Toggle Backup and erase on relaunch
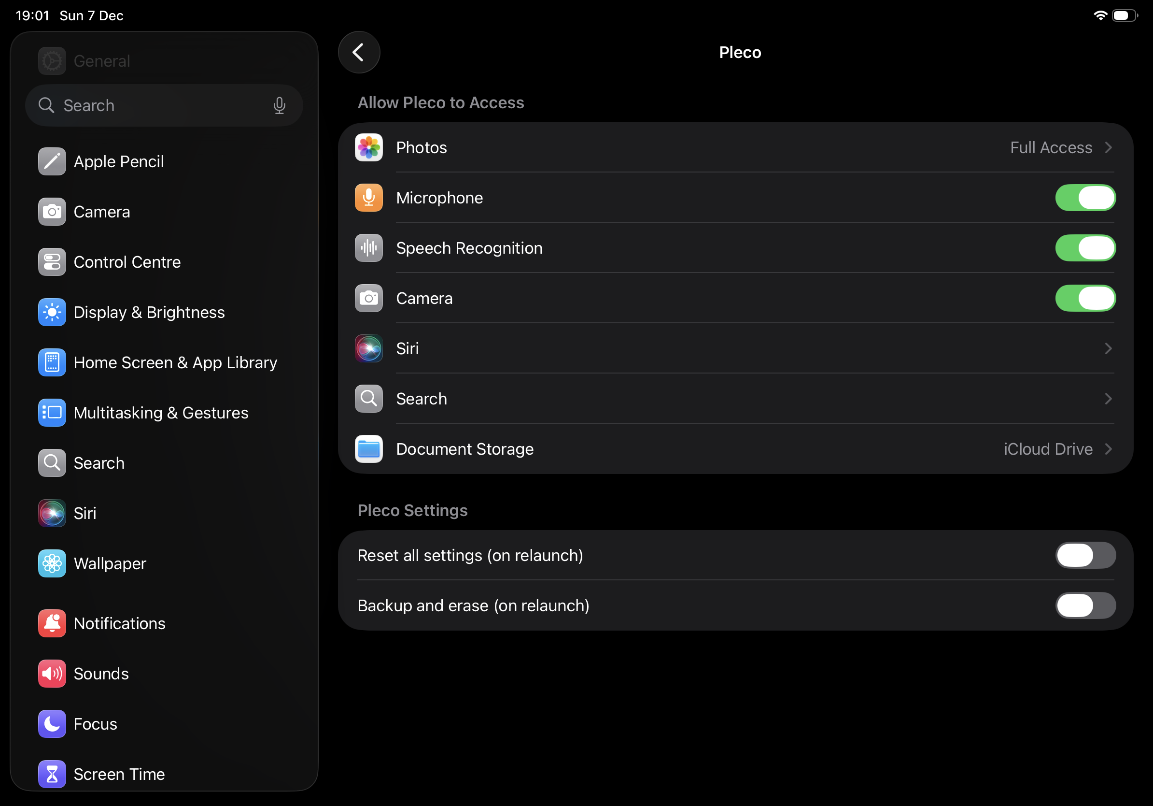Image resolution: width=1153 pixels, height=806 pixels. click(x=1085, y=605)
